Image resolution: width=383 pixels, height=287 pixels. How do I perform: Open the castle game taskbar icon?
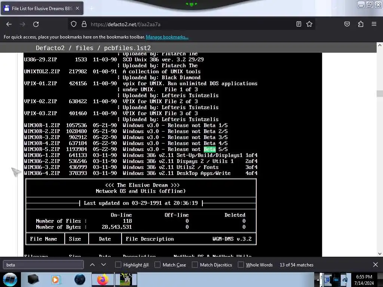tap(126, 280)
